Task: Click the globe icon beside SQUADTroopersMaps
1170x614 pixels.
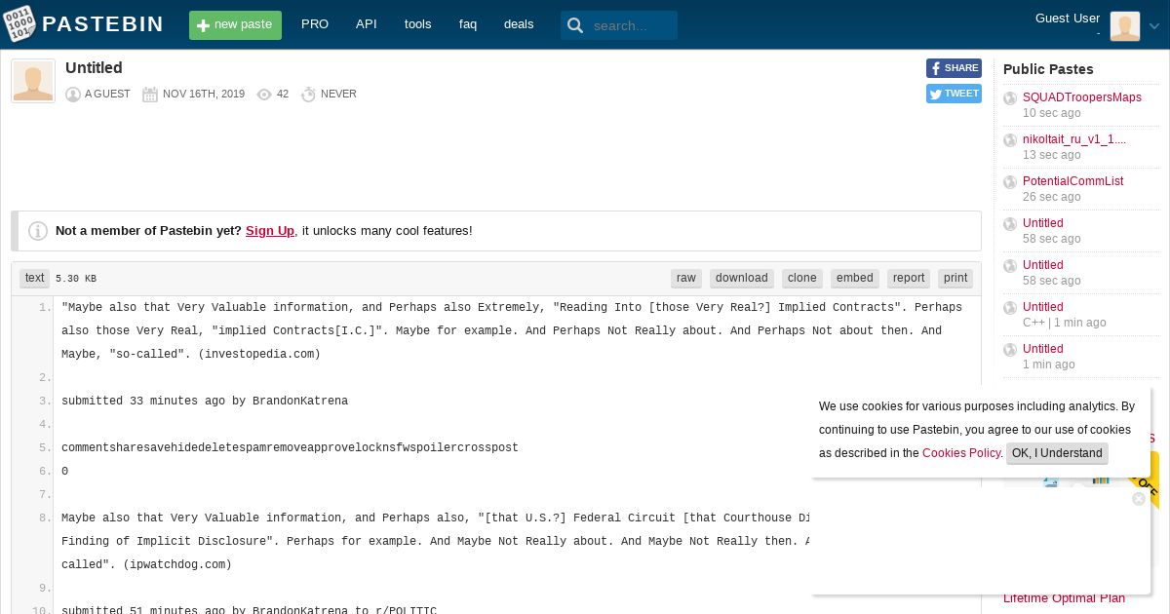Action: pyautogui.click(x=1010, y=99)
